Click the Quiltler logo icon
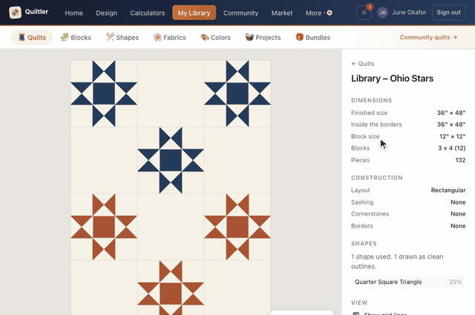This screenshot has height=315, width=475. [x=15, y=13]
